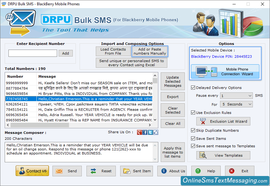Click the Clear All button
Image resolution: width=270 pixels, height=186 pixels.
[173, 124]
